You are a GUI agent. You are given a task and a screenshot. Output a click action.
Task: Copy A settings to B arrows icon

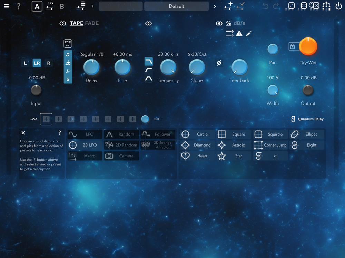tap(50, 6)
